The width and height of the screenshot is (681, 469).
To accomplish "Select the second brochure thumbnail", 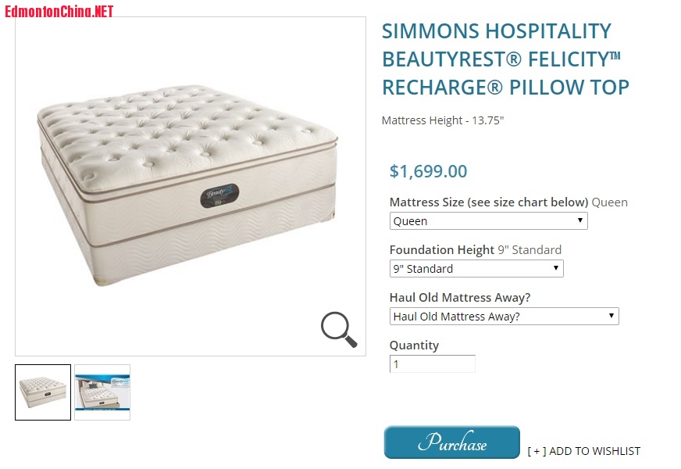I will (102, 392).
